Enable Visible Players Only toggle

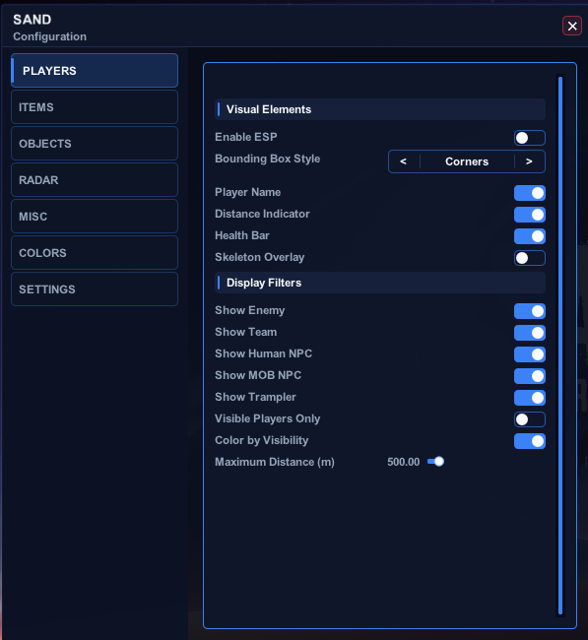pos(529,419)
